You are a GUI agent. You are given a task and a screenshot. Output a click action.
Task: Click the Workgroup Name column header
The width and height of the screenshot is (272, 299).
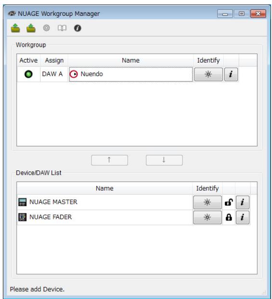point(130,60)
